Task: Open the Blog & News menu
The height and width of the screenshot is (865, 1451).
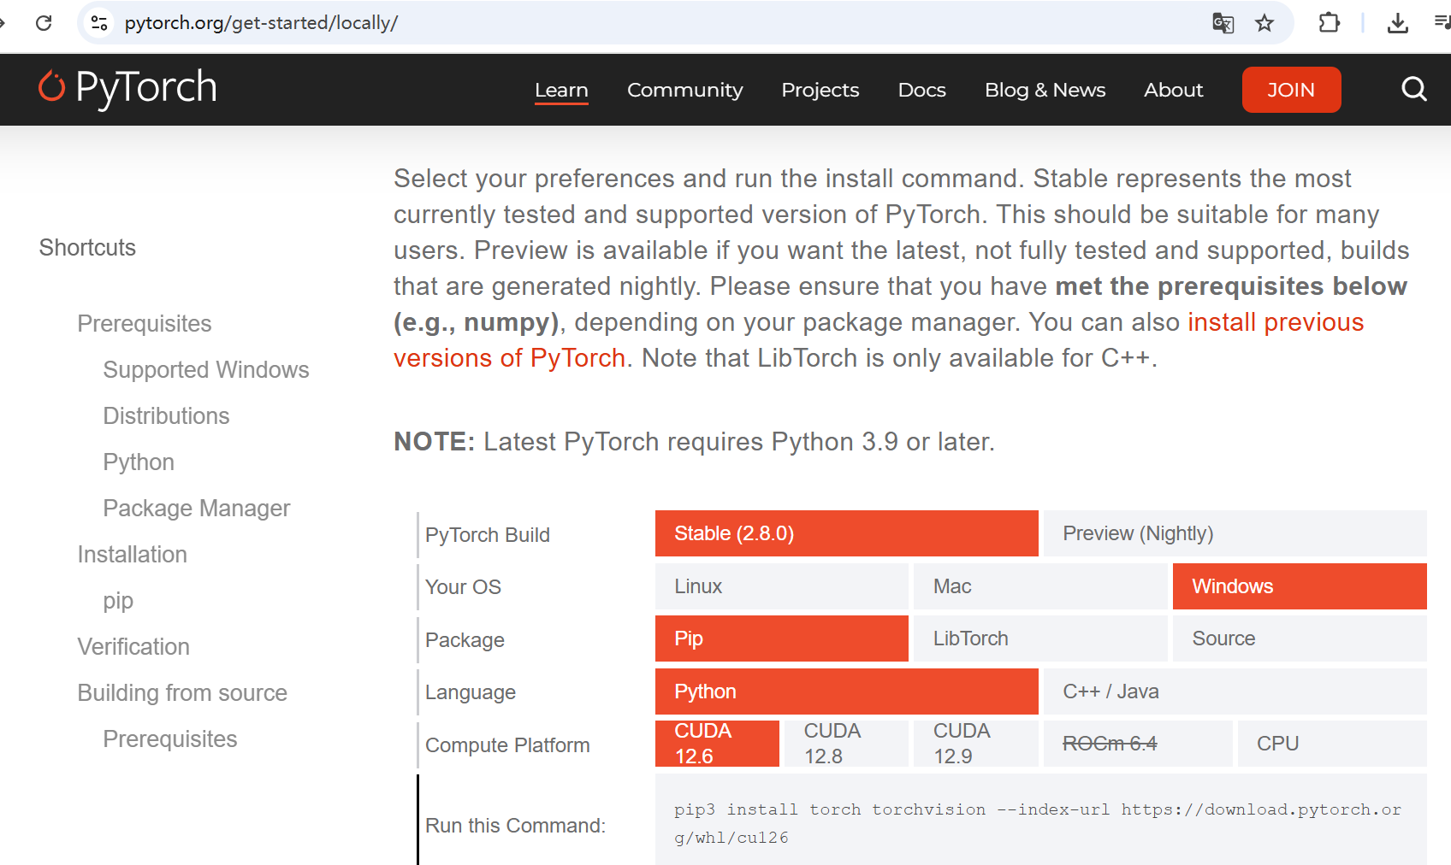Action: coord(1045,90)
